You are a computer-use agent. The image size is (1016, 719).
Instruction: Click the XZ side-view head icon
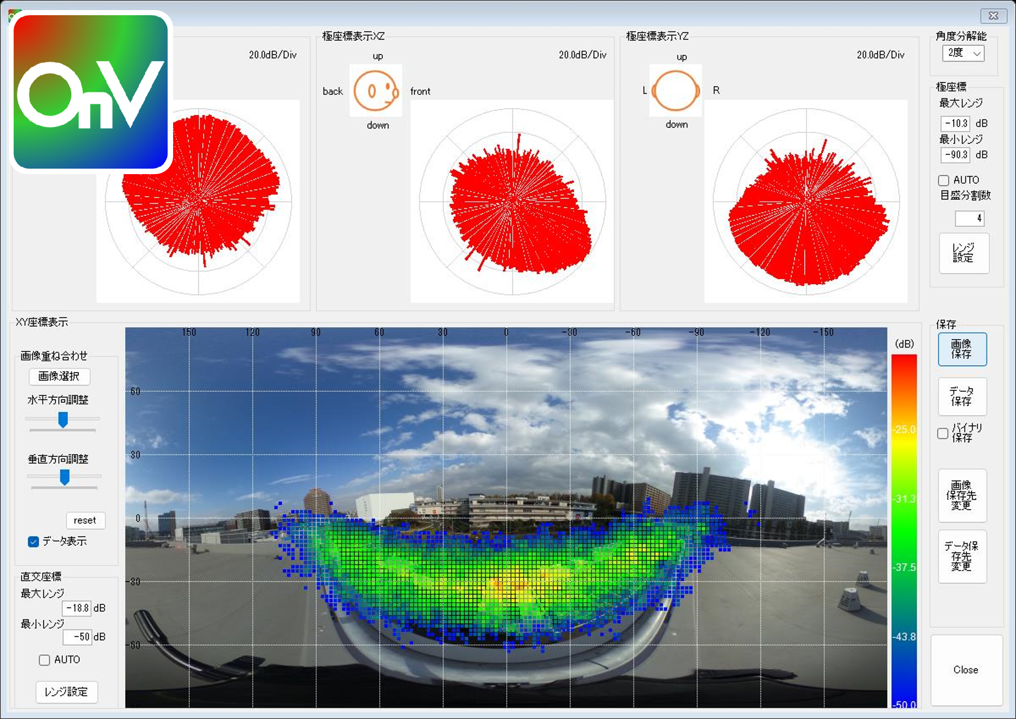[x=376, y=90]
